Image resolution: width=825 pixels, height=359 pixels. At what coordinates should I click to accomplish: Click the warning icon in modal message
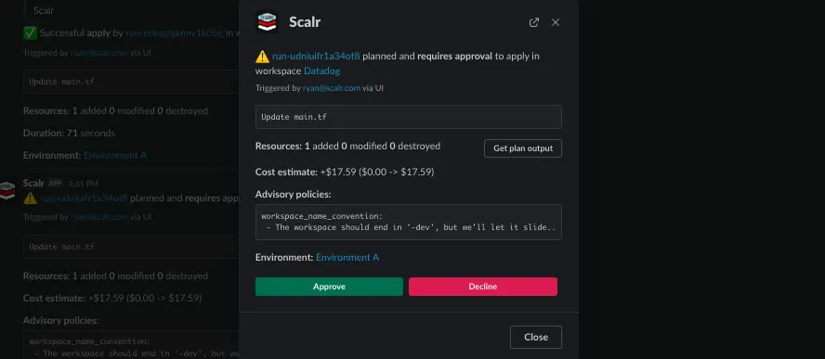coord(262,57)
